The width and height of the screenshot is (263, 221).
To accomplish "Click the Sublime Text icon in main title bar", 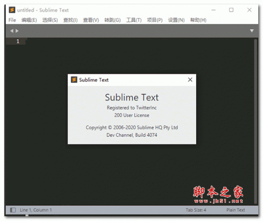I will pos(12,10).
